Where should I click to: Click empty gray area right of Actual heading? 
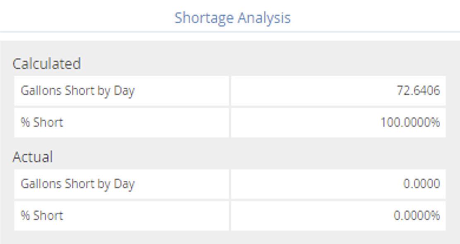tap(249, 157)
